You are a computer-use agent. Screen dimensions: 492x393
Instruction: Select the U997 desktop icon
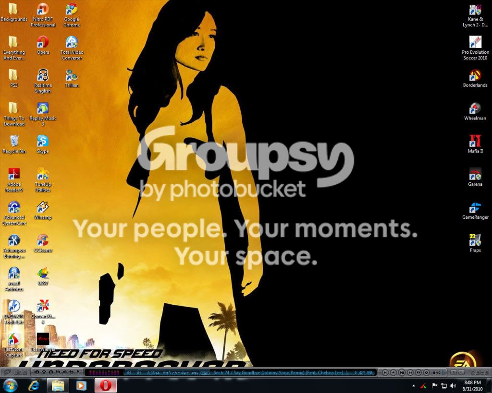pyautogui.click(x=43, y=276)
